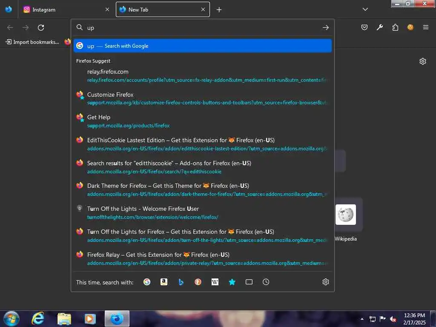Click the Go arrow in address bar
Image resolution: width=436 pixels, height=327 pixels.
(325, 28)
